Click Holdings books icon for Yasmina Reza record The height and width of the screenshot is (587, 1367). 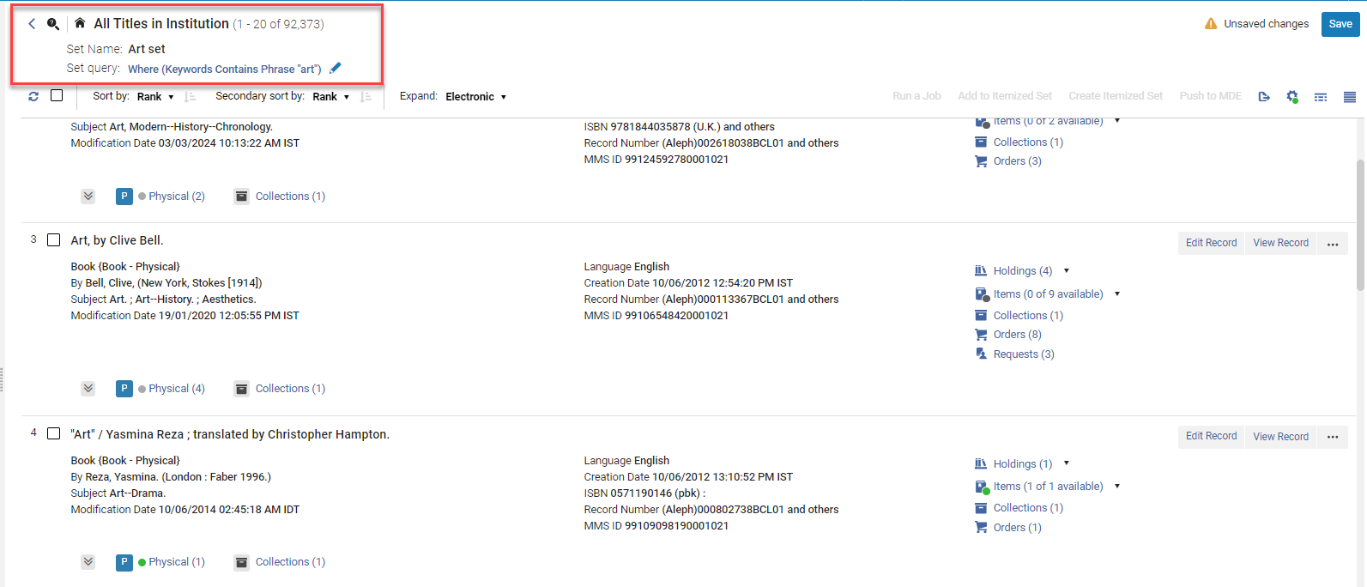pyautogui.click(x=981, y=463)
